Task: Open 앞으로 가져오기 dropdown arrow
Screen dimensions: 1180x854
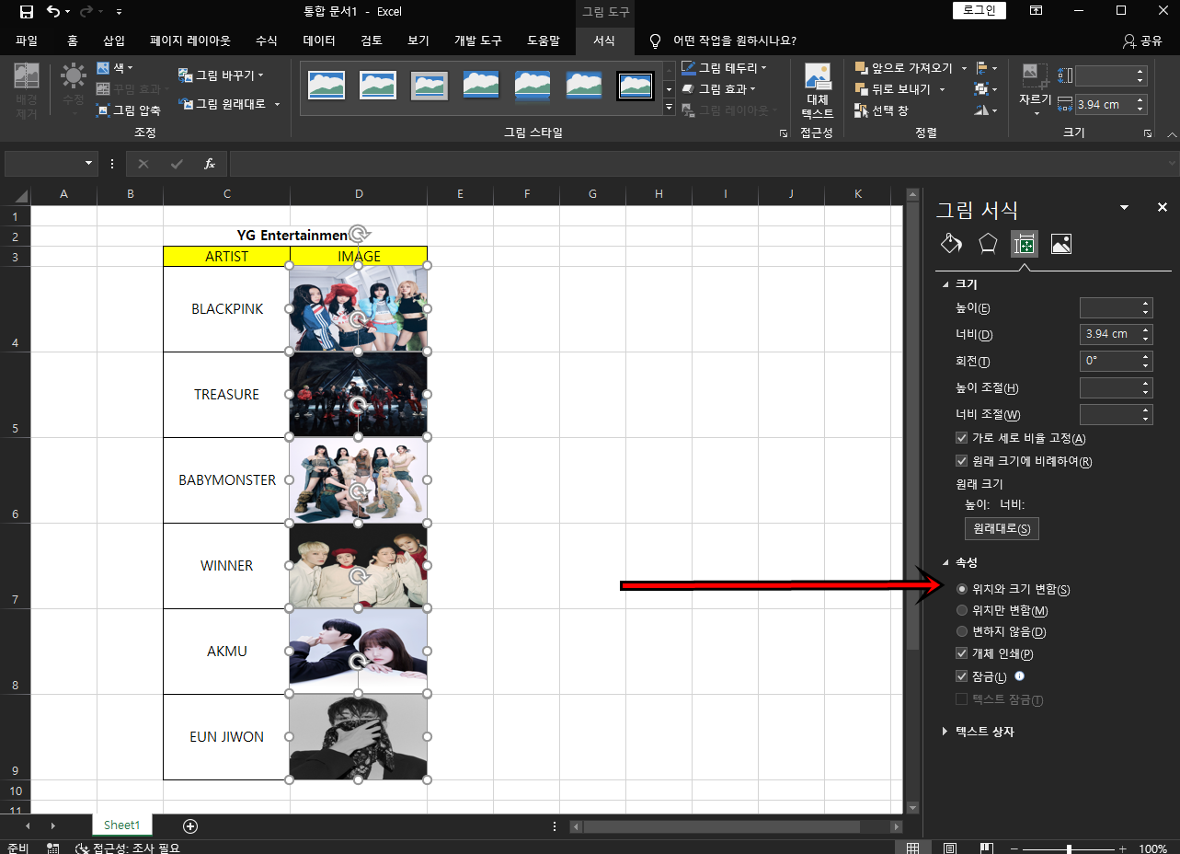Action: [x=964, y=68]
